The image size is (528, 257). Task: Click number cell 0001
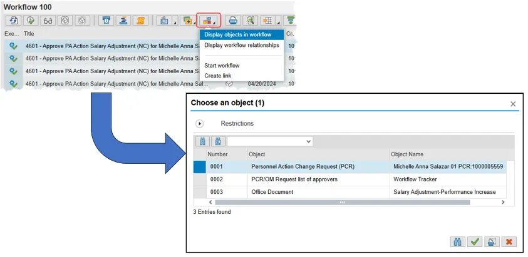tap(227, 167)
